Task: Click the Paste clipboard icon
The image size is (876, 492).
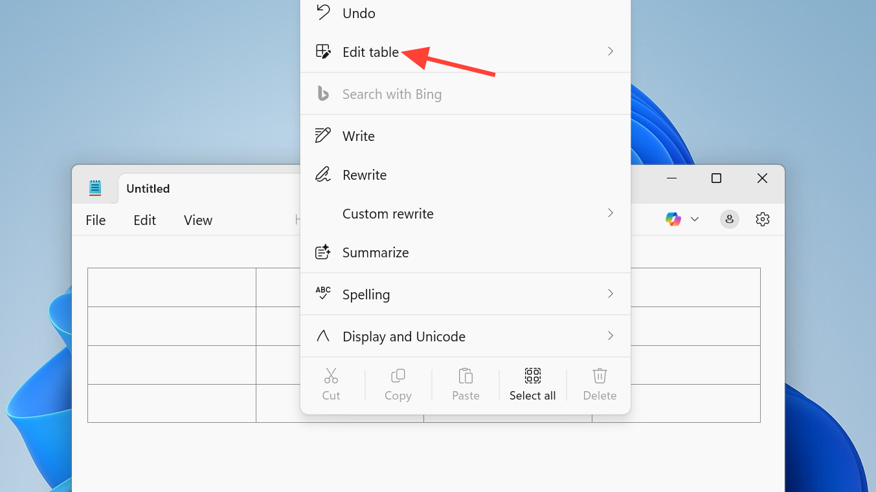Action: tap(465, 376)
